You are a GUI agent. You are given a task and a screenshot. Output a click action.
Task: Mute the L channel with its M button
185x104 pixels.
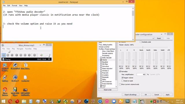(120, 66)
